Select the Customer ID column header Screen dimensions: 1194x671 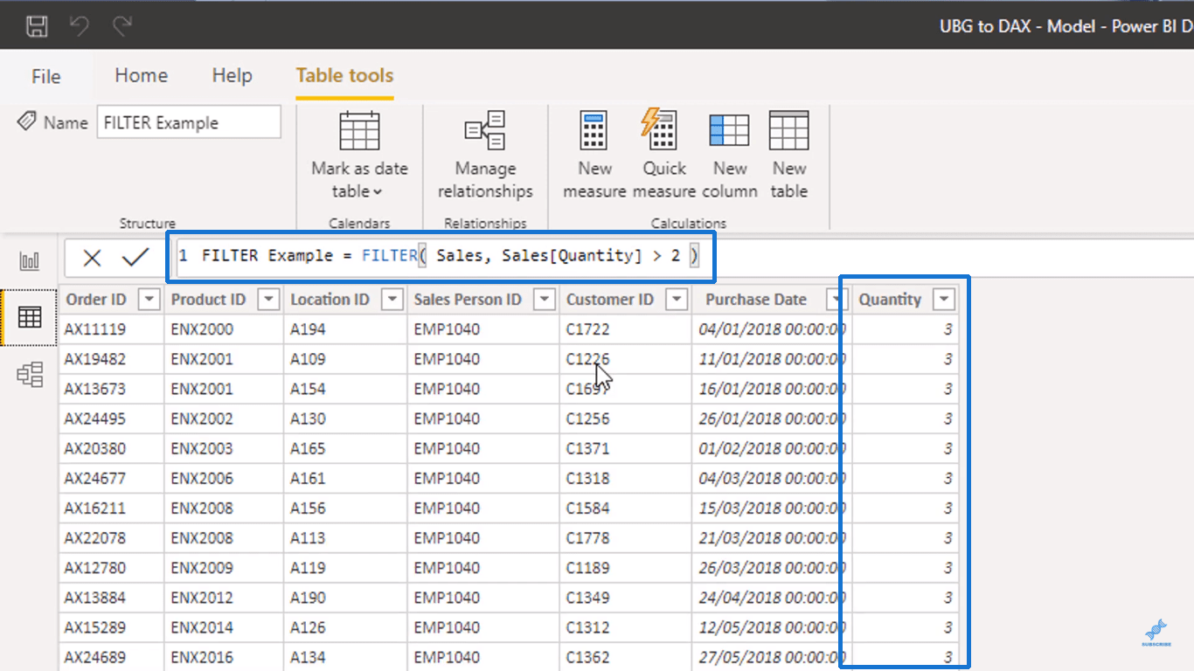tap(609, 300)
